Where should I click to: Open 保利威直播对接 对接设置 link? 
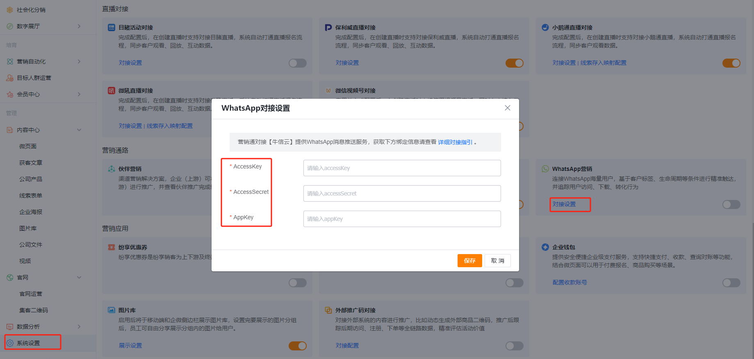coord(347,63)
